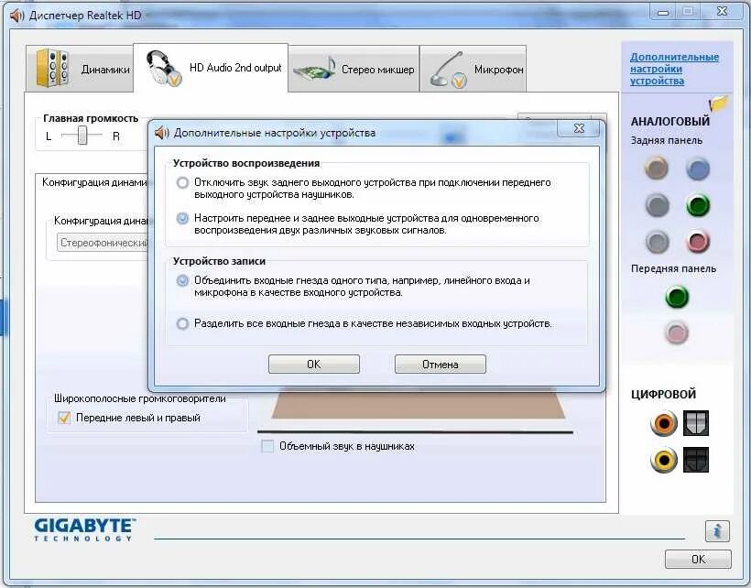Select simultaneous front and rear playback option
The image size is (751, 588).
point(182,218)
